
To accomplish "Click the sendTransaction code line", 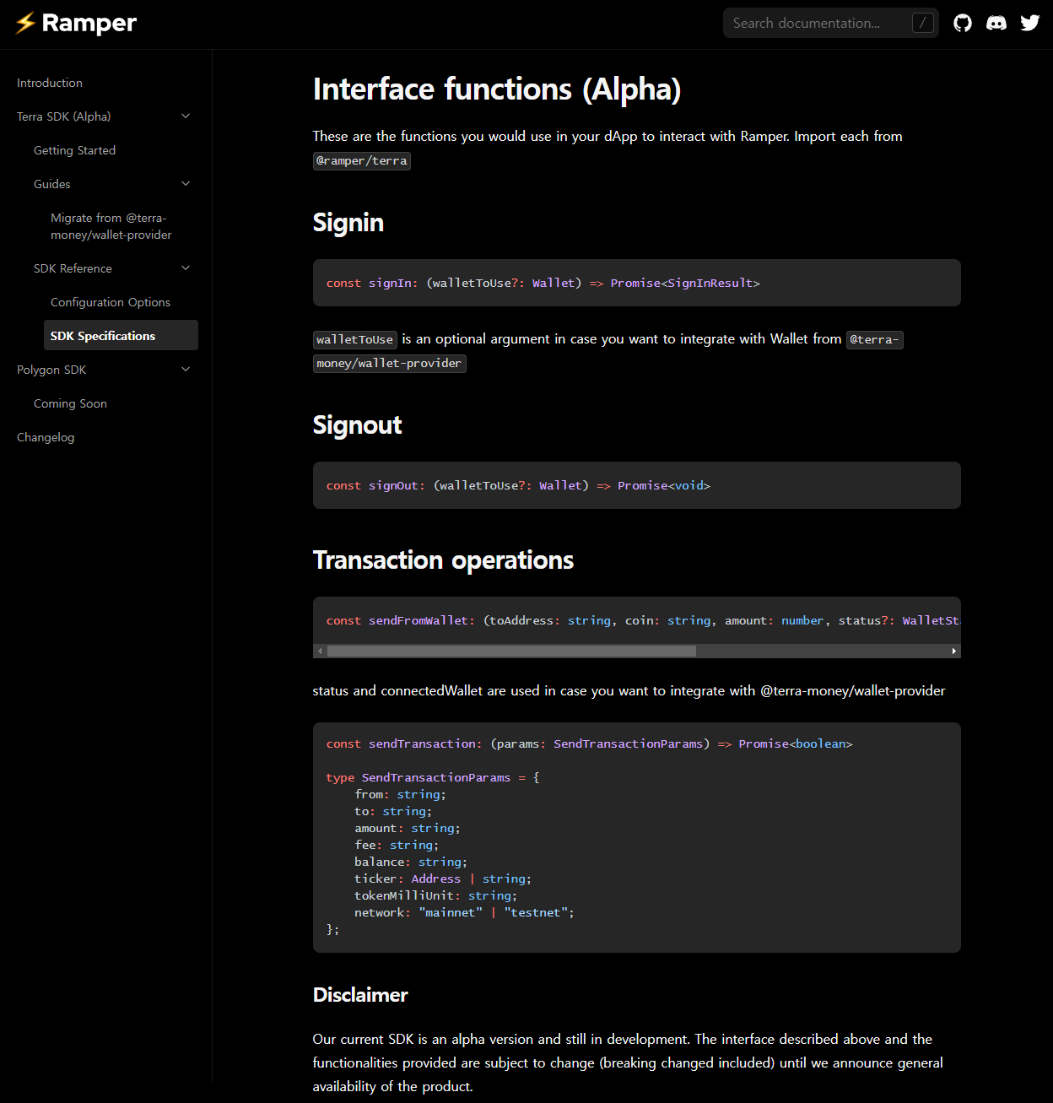I will [590, 743].
